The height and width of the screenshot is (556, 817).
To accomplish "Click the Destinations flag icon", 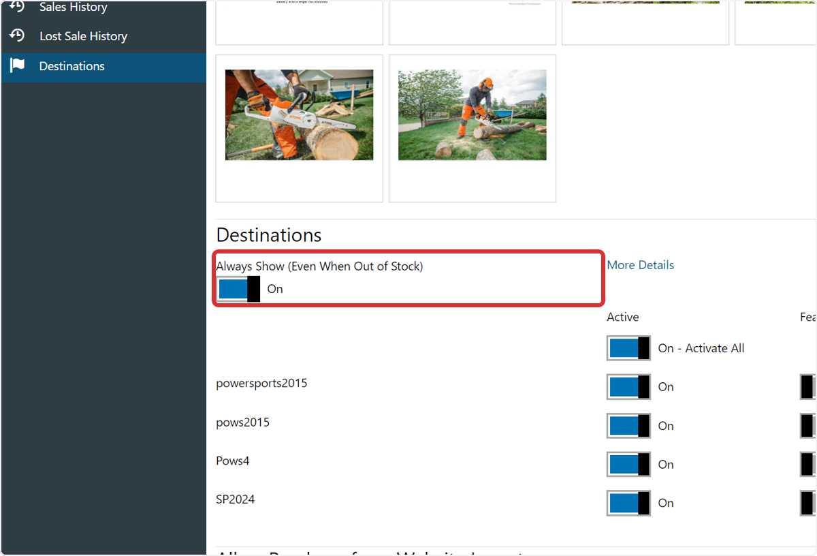I will (x=17, y=66).
